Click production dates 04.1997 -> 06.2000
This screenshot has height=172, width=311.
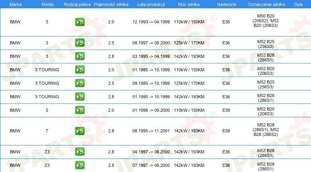151,152
